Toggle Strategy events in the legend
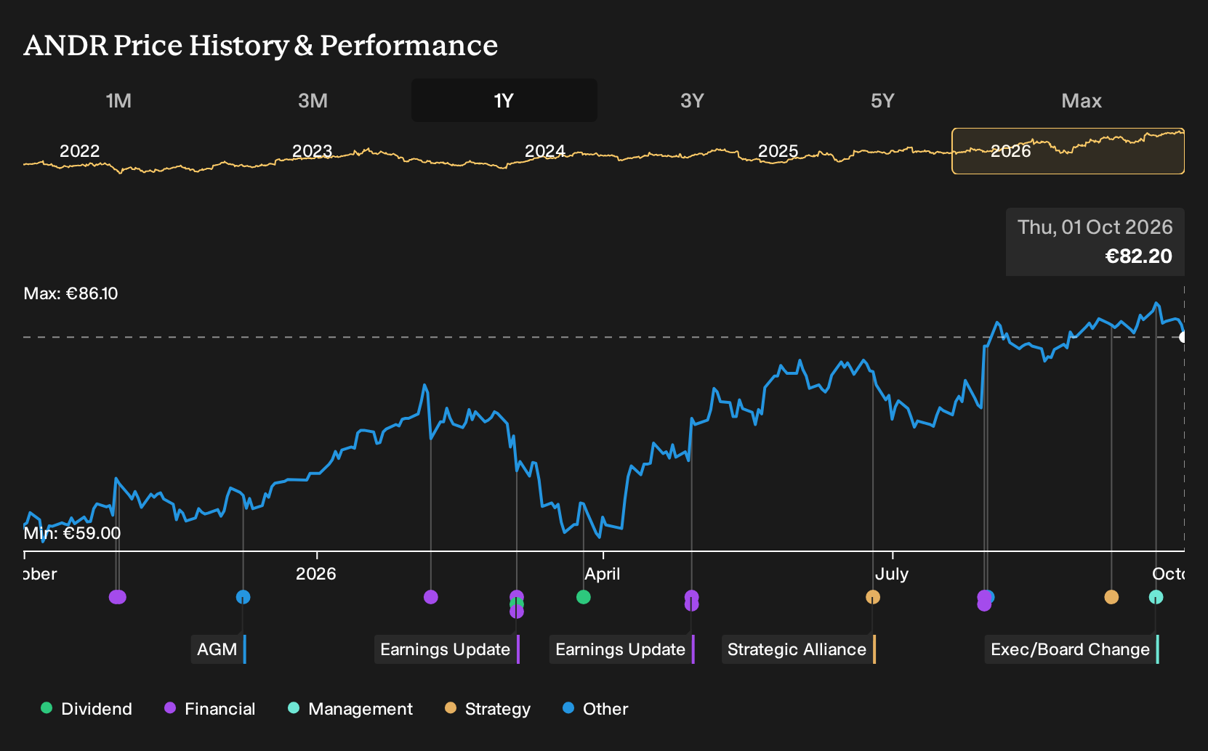The image size is (1208, 751). click(488, 708)
